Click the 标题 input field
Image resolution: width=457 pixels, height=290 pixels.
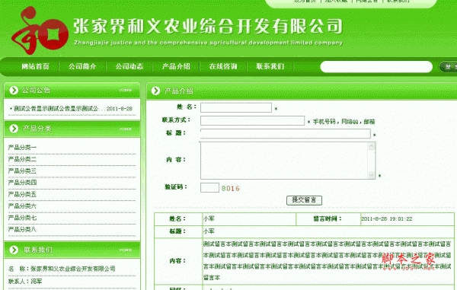coord(286,134)
